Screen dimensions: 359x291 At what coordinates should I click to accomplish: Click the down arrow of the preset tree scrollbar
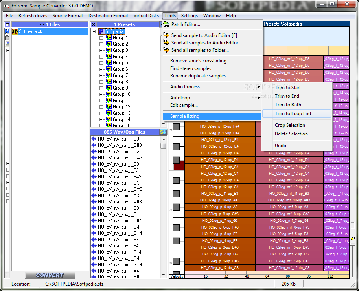(x=164, y=124)
